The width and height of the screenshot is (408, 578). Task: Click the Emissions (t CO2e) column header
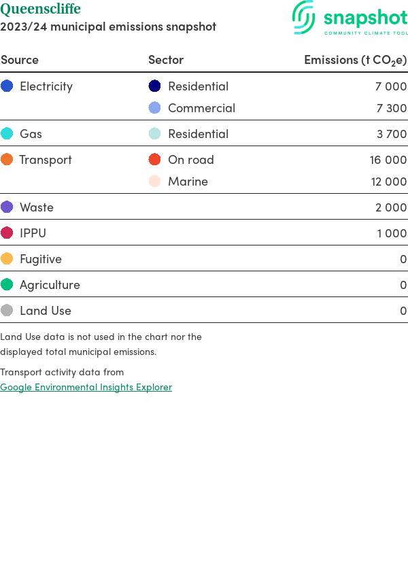point(355,60)
